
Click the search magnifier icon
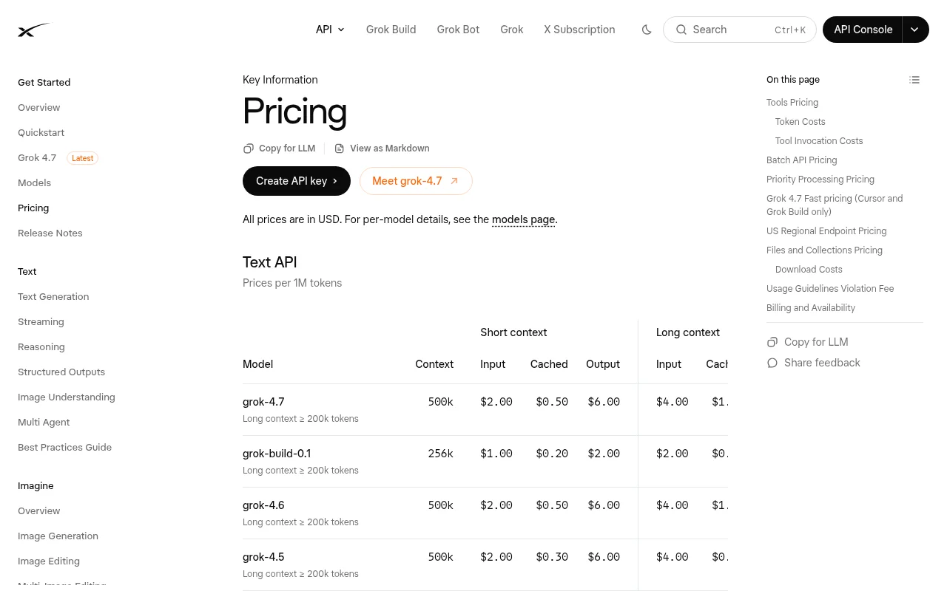click(681, 30)
